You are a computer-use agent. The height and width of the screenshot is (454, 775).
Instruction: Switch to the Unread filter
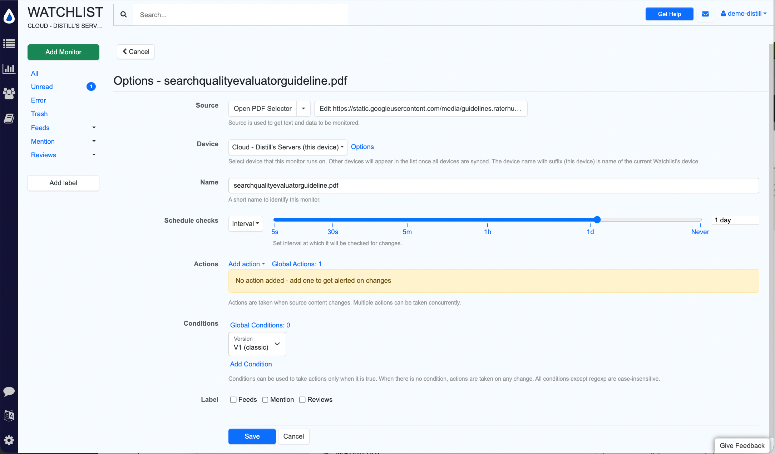(41, 87)
